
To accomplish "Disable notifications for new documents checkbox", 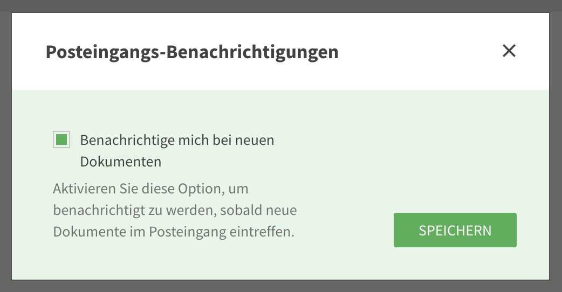I will coord(61,140).
